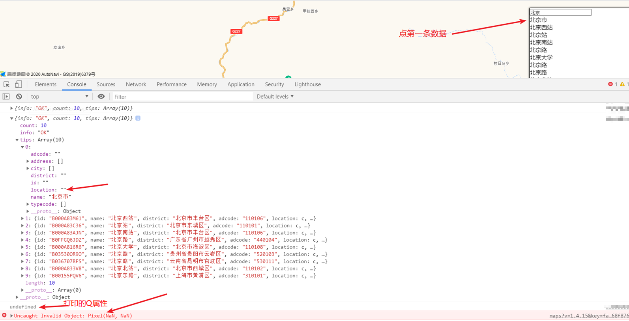
Task: Click the undefined console output
Action: 23,307
